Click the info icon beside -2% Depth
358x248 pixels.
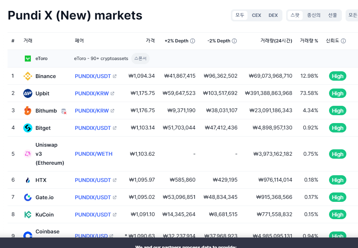(234, 41)
